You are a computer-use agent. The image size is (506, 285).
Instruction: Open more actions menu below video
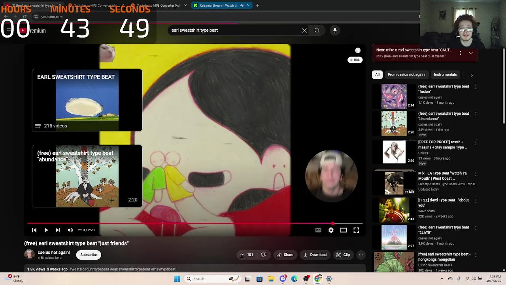pos(361,255)
